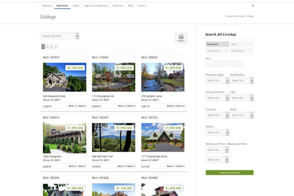Click MLS: 185356 text
This screenshot has height=196, width=294.
[x=51, y=177]
